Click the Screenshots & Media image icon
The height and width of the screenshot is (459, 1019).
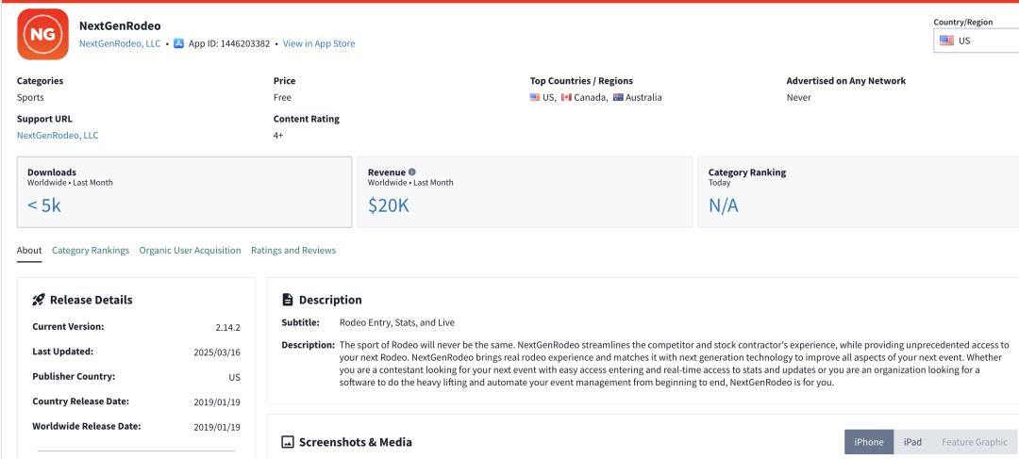point(287,442)
